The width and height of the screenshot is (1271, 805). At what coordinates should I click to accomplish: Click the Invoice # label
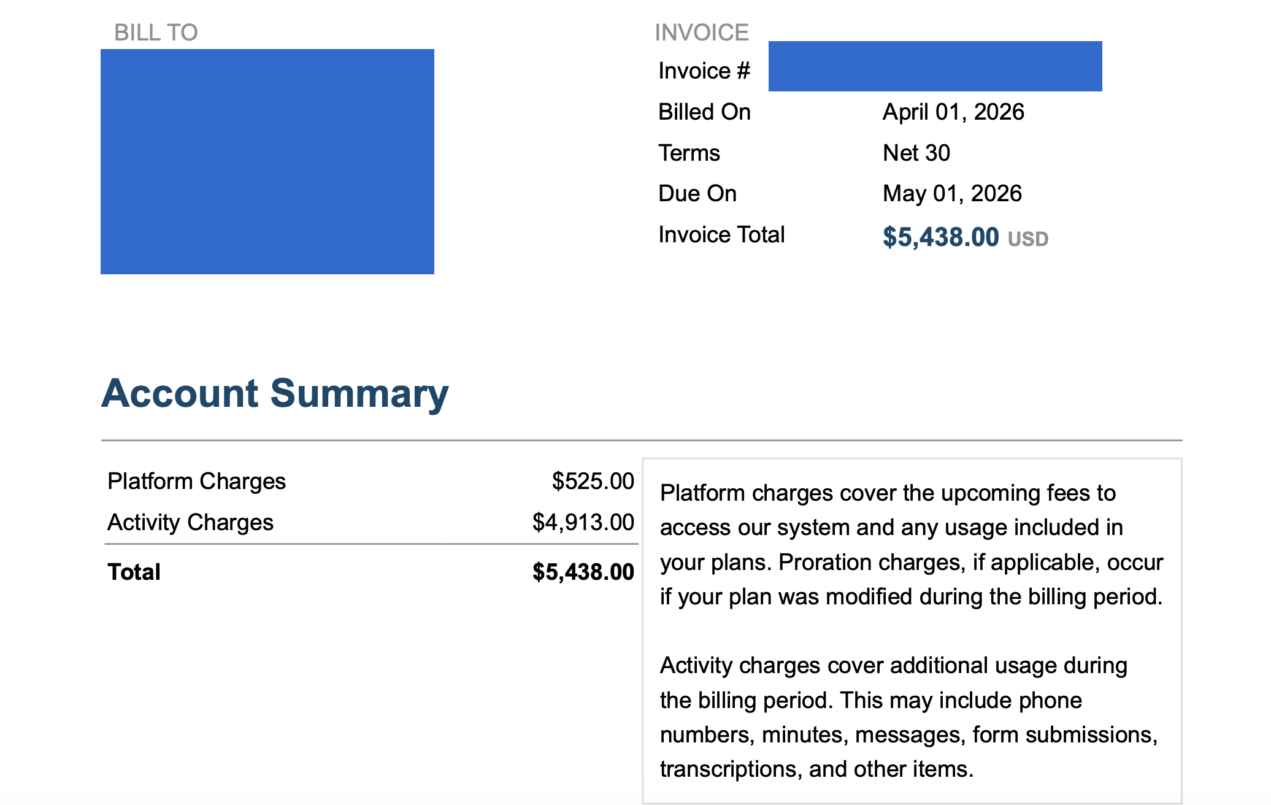(704, 71)
